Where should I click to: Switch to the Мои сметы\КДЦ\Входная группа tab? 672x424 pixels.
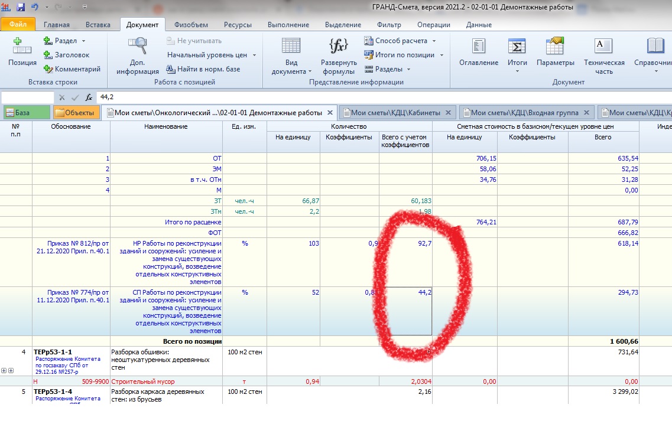point(525,112)
